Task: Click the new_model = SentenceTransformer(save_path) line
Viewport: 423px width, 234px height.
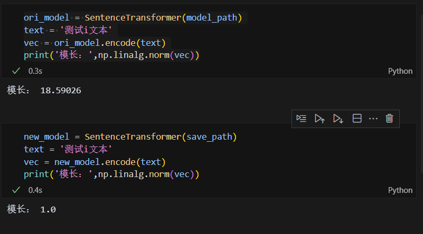Action: point(130,137)
